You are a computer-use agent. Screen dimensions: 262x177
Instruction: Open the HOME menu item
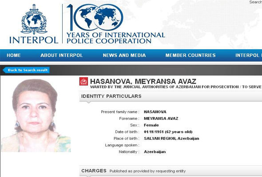pyautogui.click(x=14, y=55)
